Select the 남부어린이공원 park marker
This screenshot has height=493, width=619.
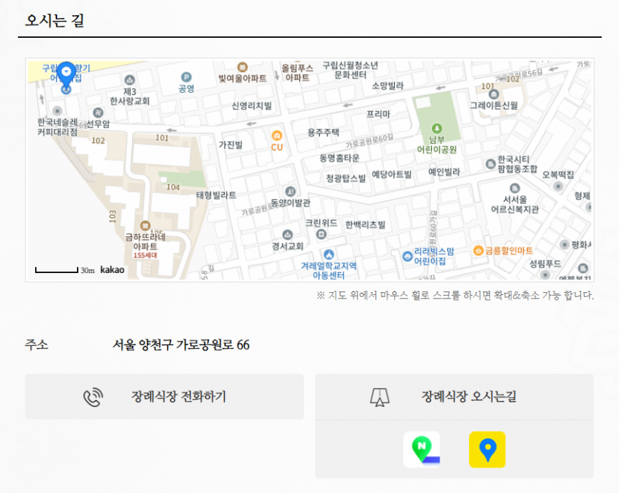pos(436,128)
